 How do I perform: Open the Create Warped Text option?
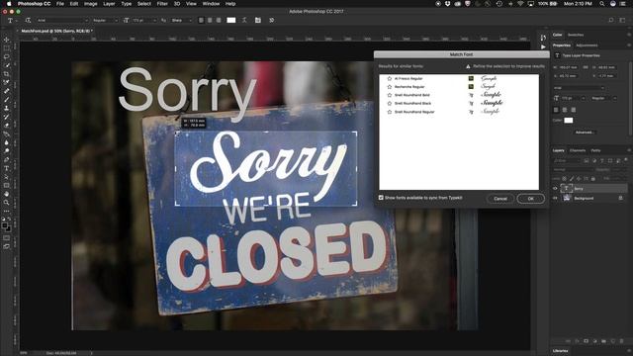[244, 20]
